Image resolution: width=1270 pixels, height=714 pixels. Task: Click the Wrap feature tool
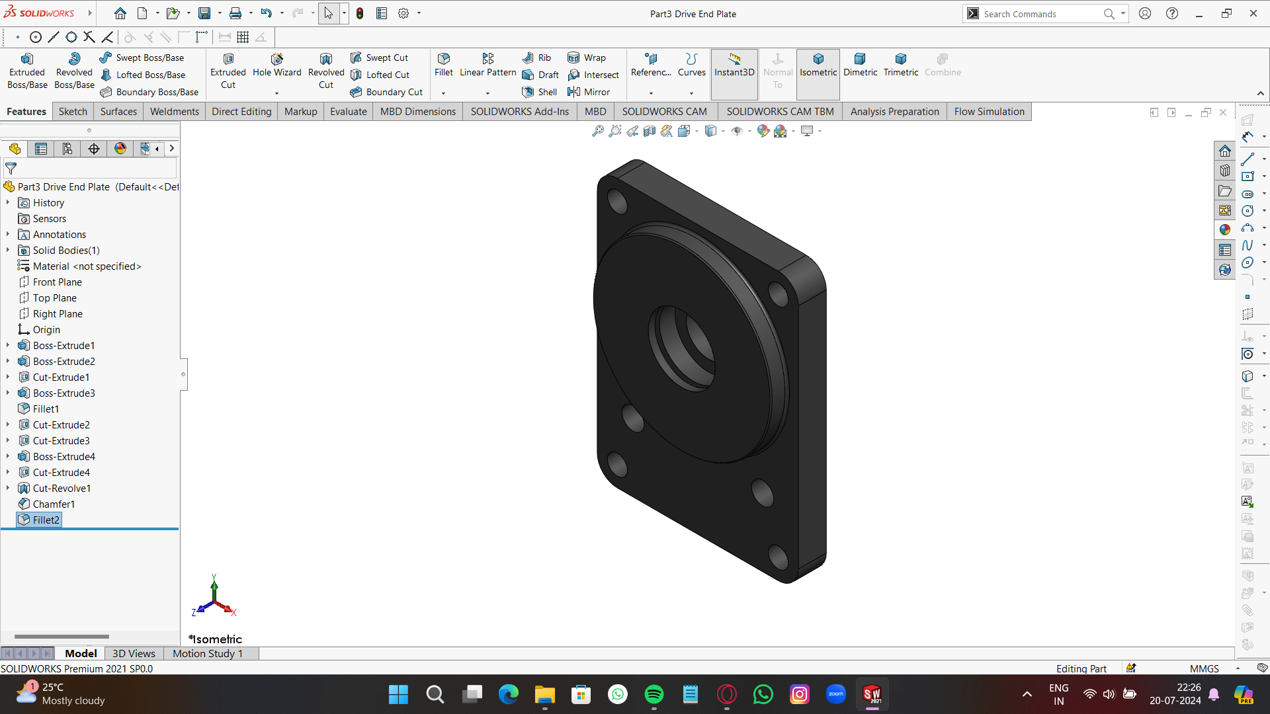(x=587, y=58)
